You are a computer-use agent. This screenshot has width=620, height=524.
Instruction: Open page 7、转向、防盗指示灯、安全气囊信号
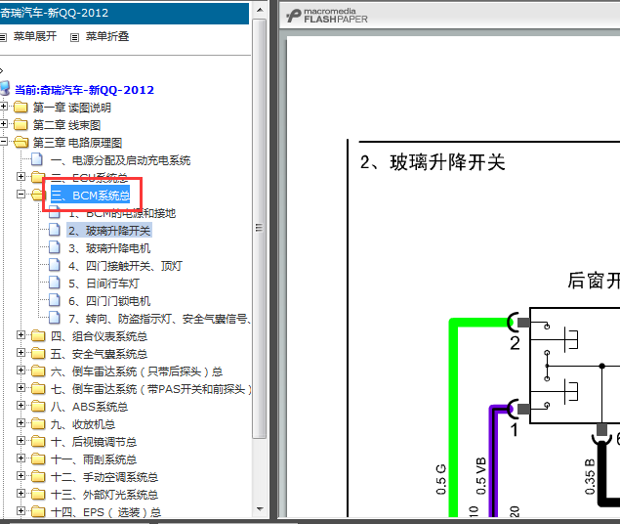[x=159, y=319]
